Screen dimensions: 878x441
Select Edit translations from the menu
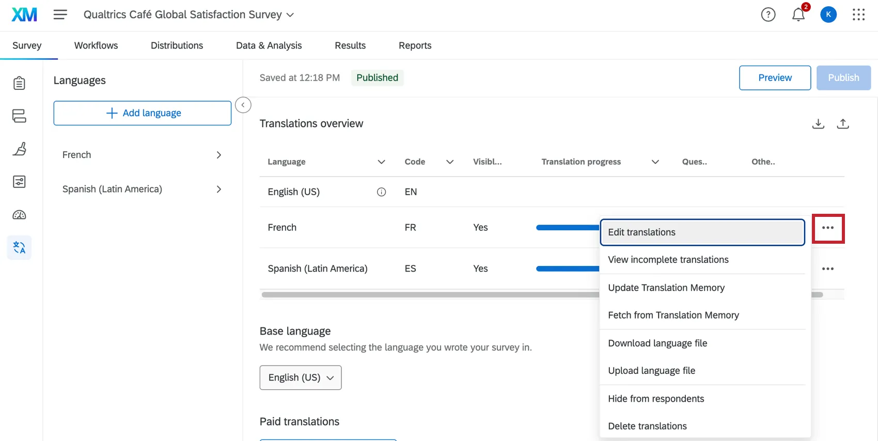click(702, 232)
